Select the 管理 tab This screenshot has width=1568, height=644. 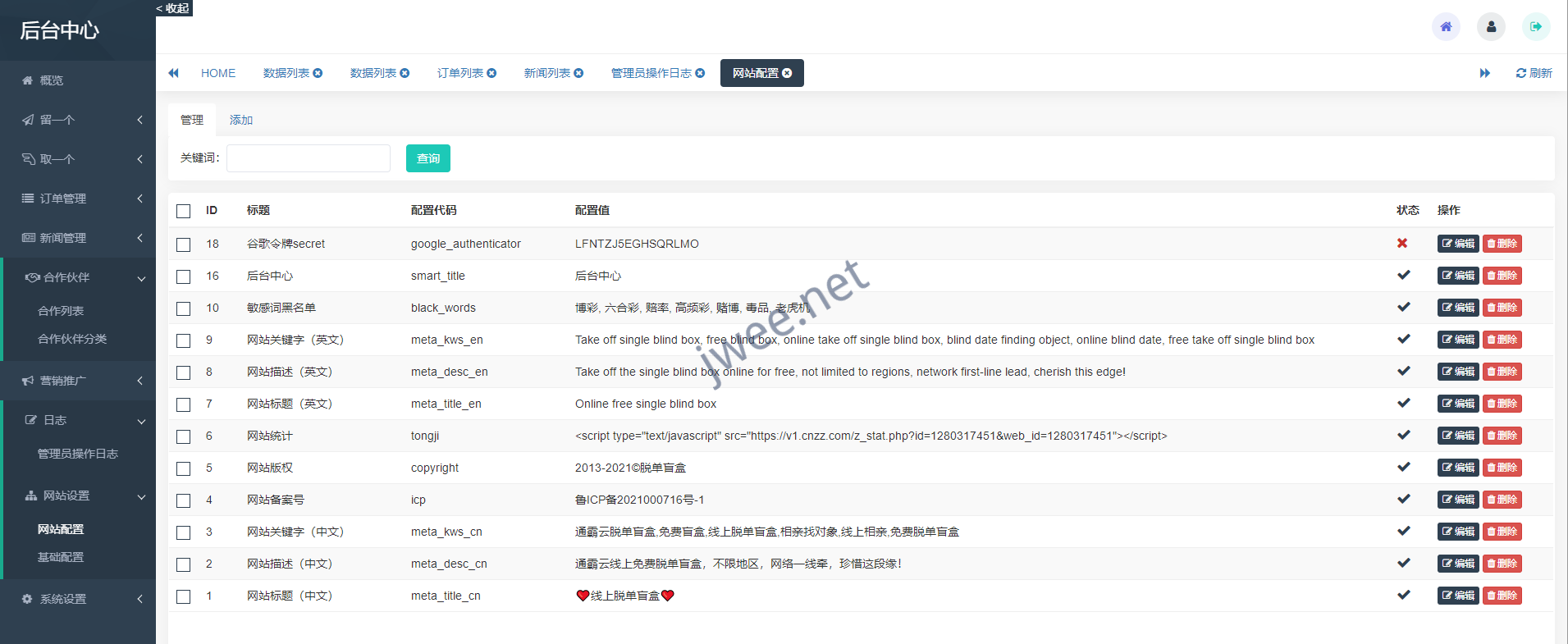coord(192,120)
